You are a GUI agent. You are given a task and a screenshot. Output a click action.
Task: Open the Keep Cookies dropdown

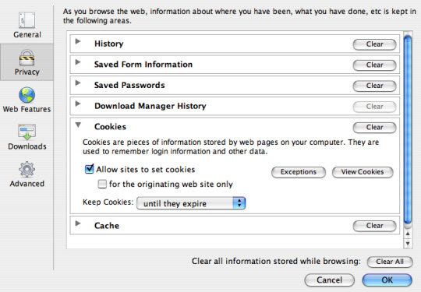191,203
